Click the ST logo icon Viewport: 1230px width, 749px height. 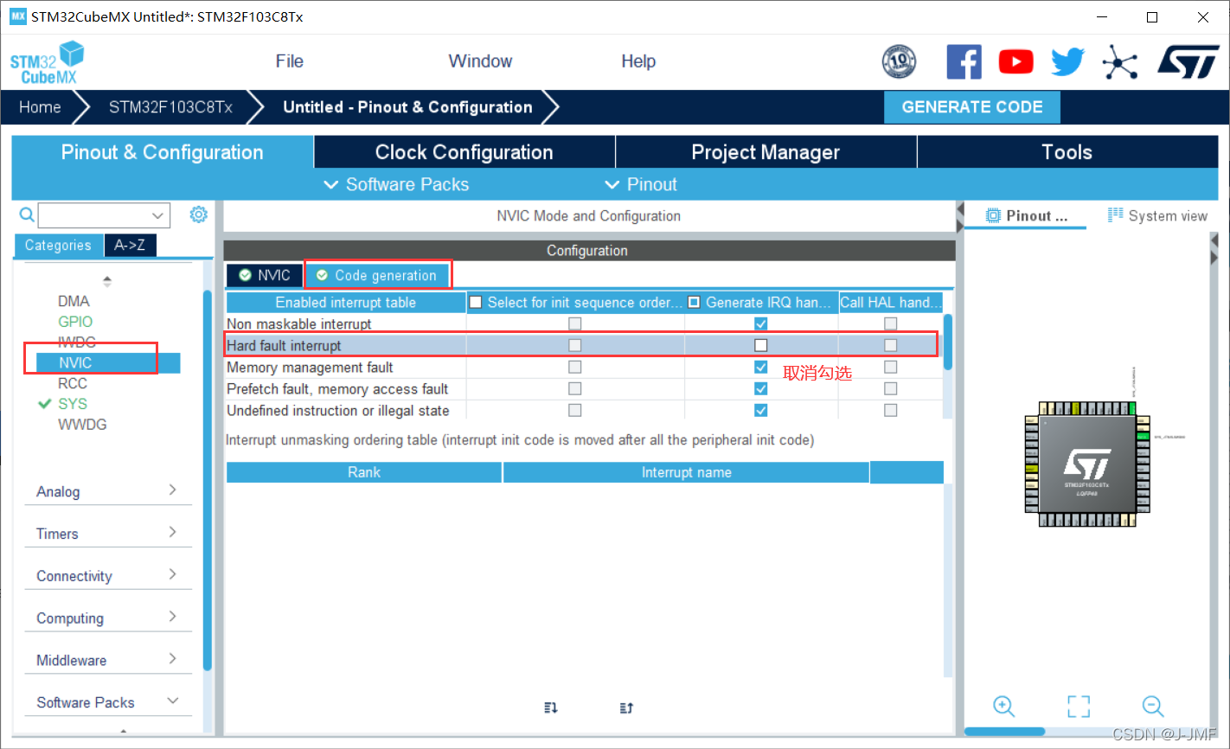coord(1188,62)
